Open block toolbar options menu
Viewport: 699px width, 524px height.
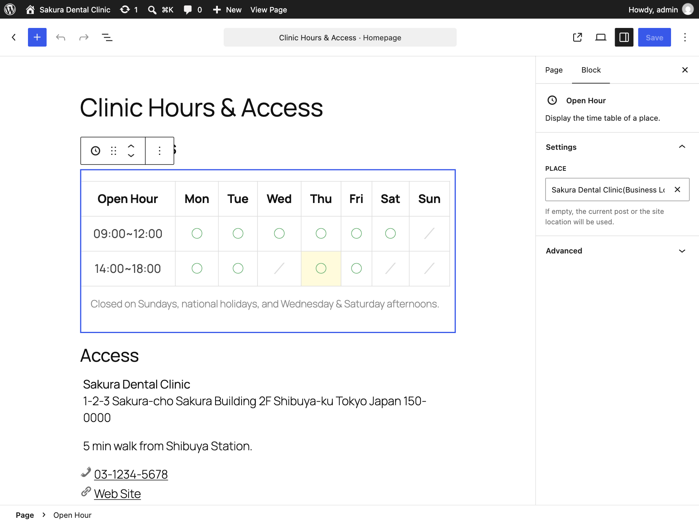click(x=160, y=151)
